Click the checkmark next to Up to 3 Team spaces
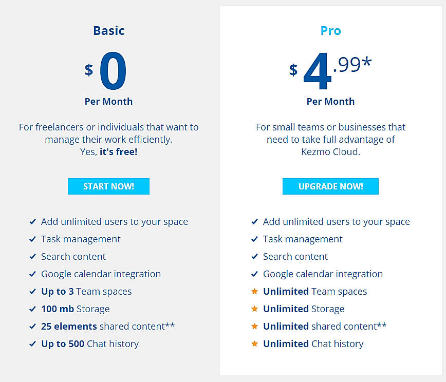 coord(32,291)
